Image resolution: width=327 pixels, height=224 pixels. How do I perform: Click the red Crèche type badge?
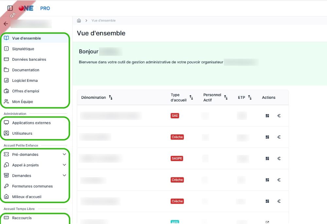tap(177, 137)
